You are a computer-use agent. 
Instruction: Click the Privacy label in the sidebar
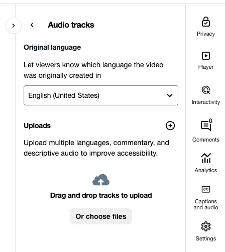pyautogui.click(x=206, y=34)
